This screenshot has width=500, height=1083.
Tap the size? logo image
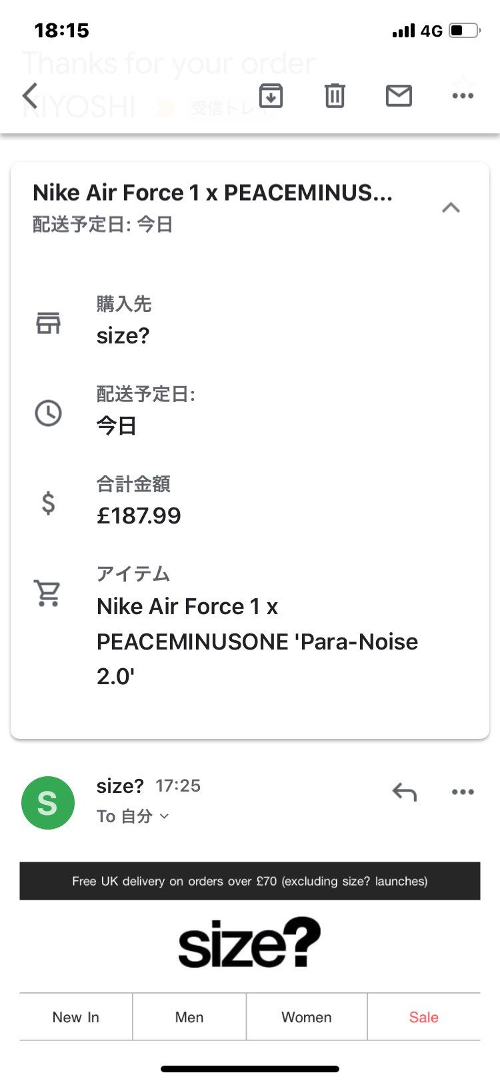(x=249, y=943)
